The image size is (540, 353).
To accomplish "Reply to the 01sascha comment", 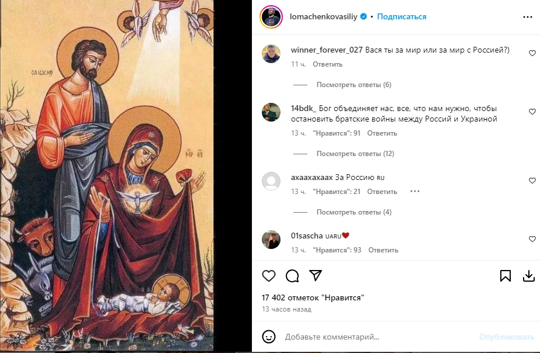I will (x=383, y=250).
